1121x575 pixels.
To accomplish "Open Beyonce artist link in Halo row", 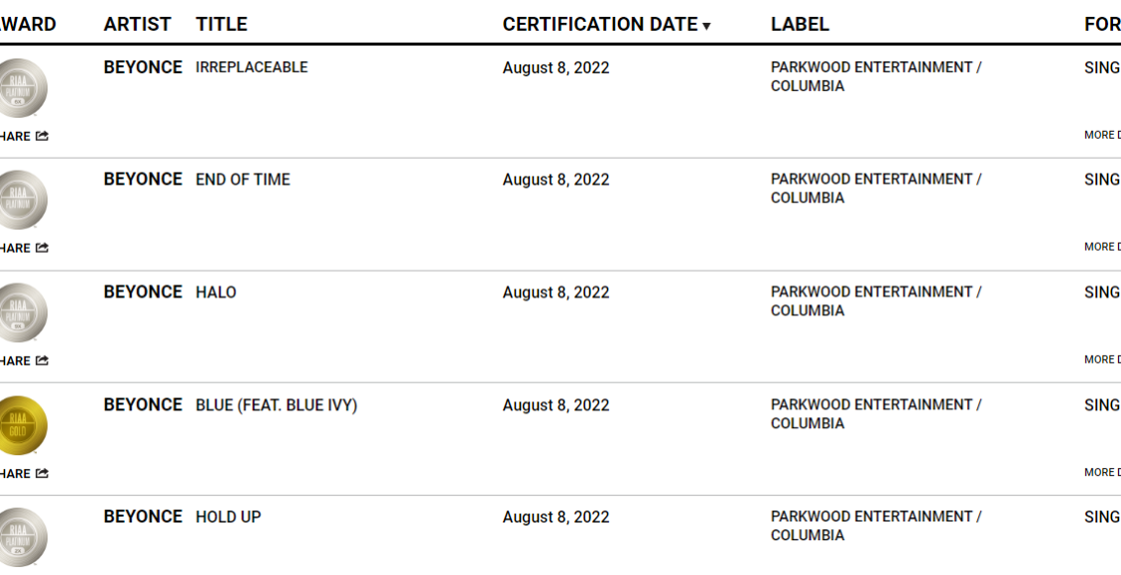I will [x=143, y=292].
